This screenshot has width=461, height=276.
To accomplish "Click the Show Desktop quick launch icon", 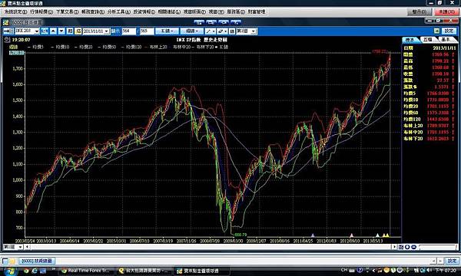I will coord(42,271).
